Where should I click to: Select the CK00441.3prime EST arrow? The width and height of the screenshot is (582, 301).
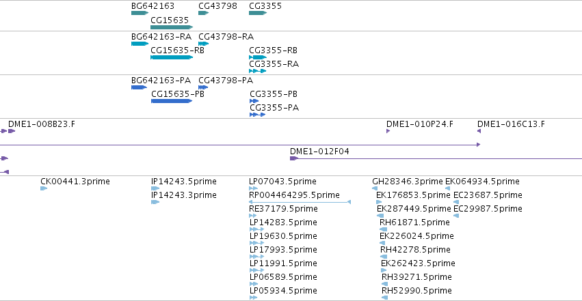click(44, 188)
